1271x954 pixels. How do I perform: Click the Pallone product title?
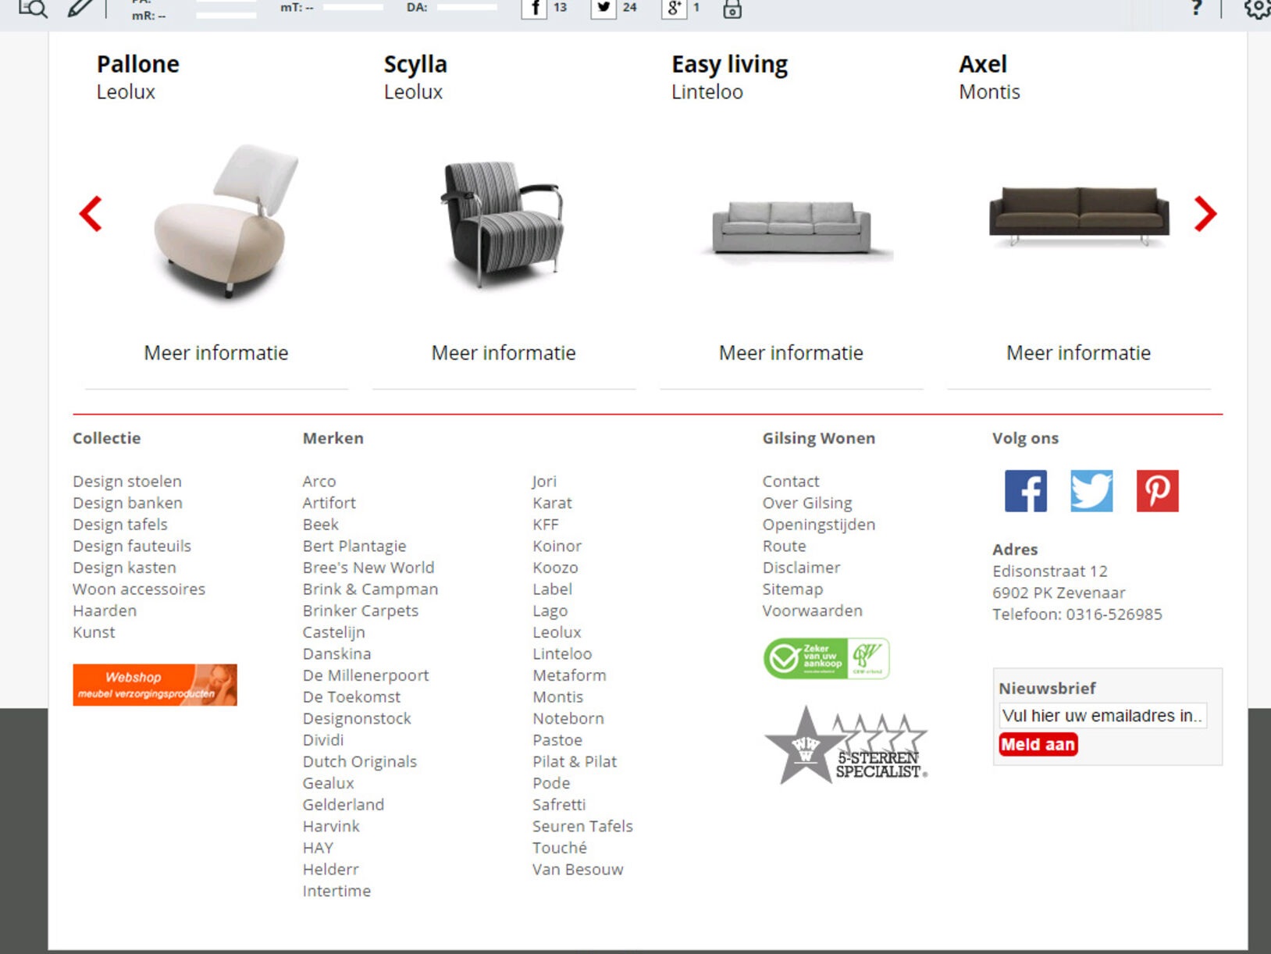click(137, 63)
